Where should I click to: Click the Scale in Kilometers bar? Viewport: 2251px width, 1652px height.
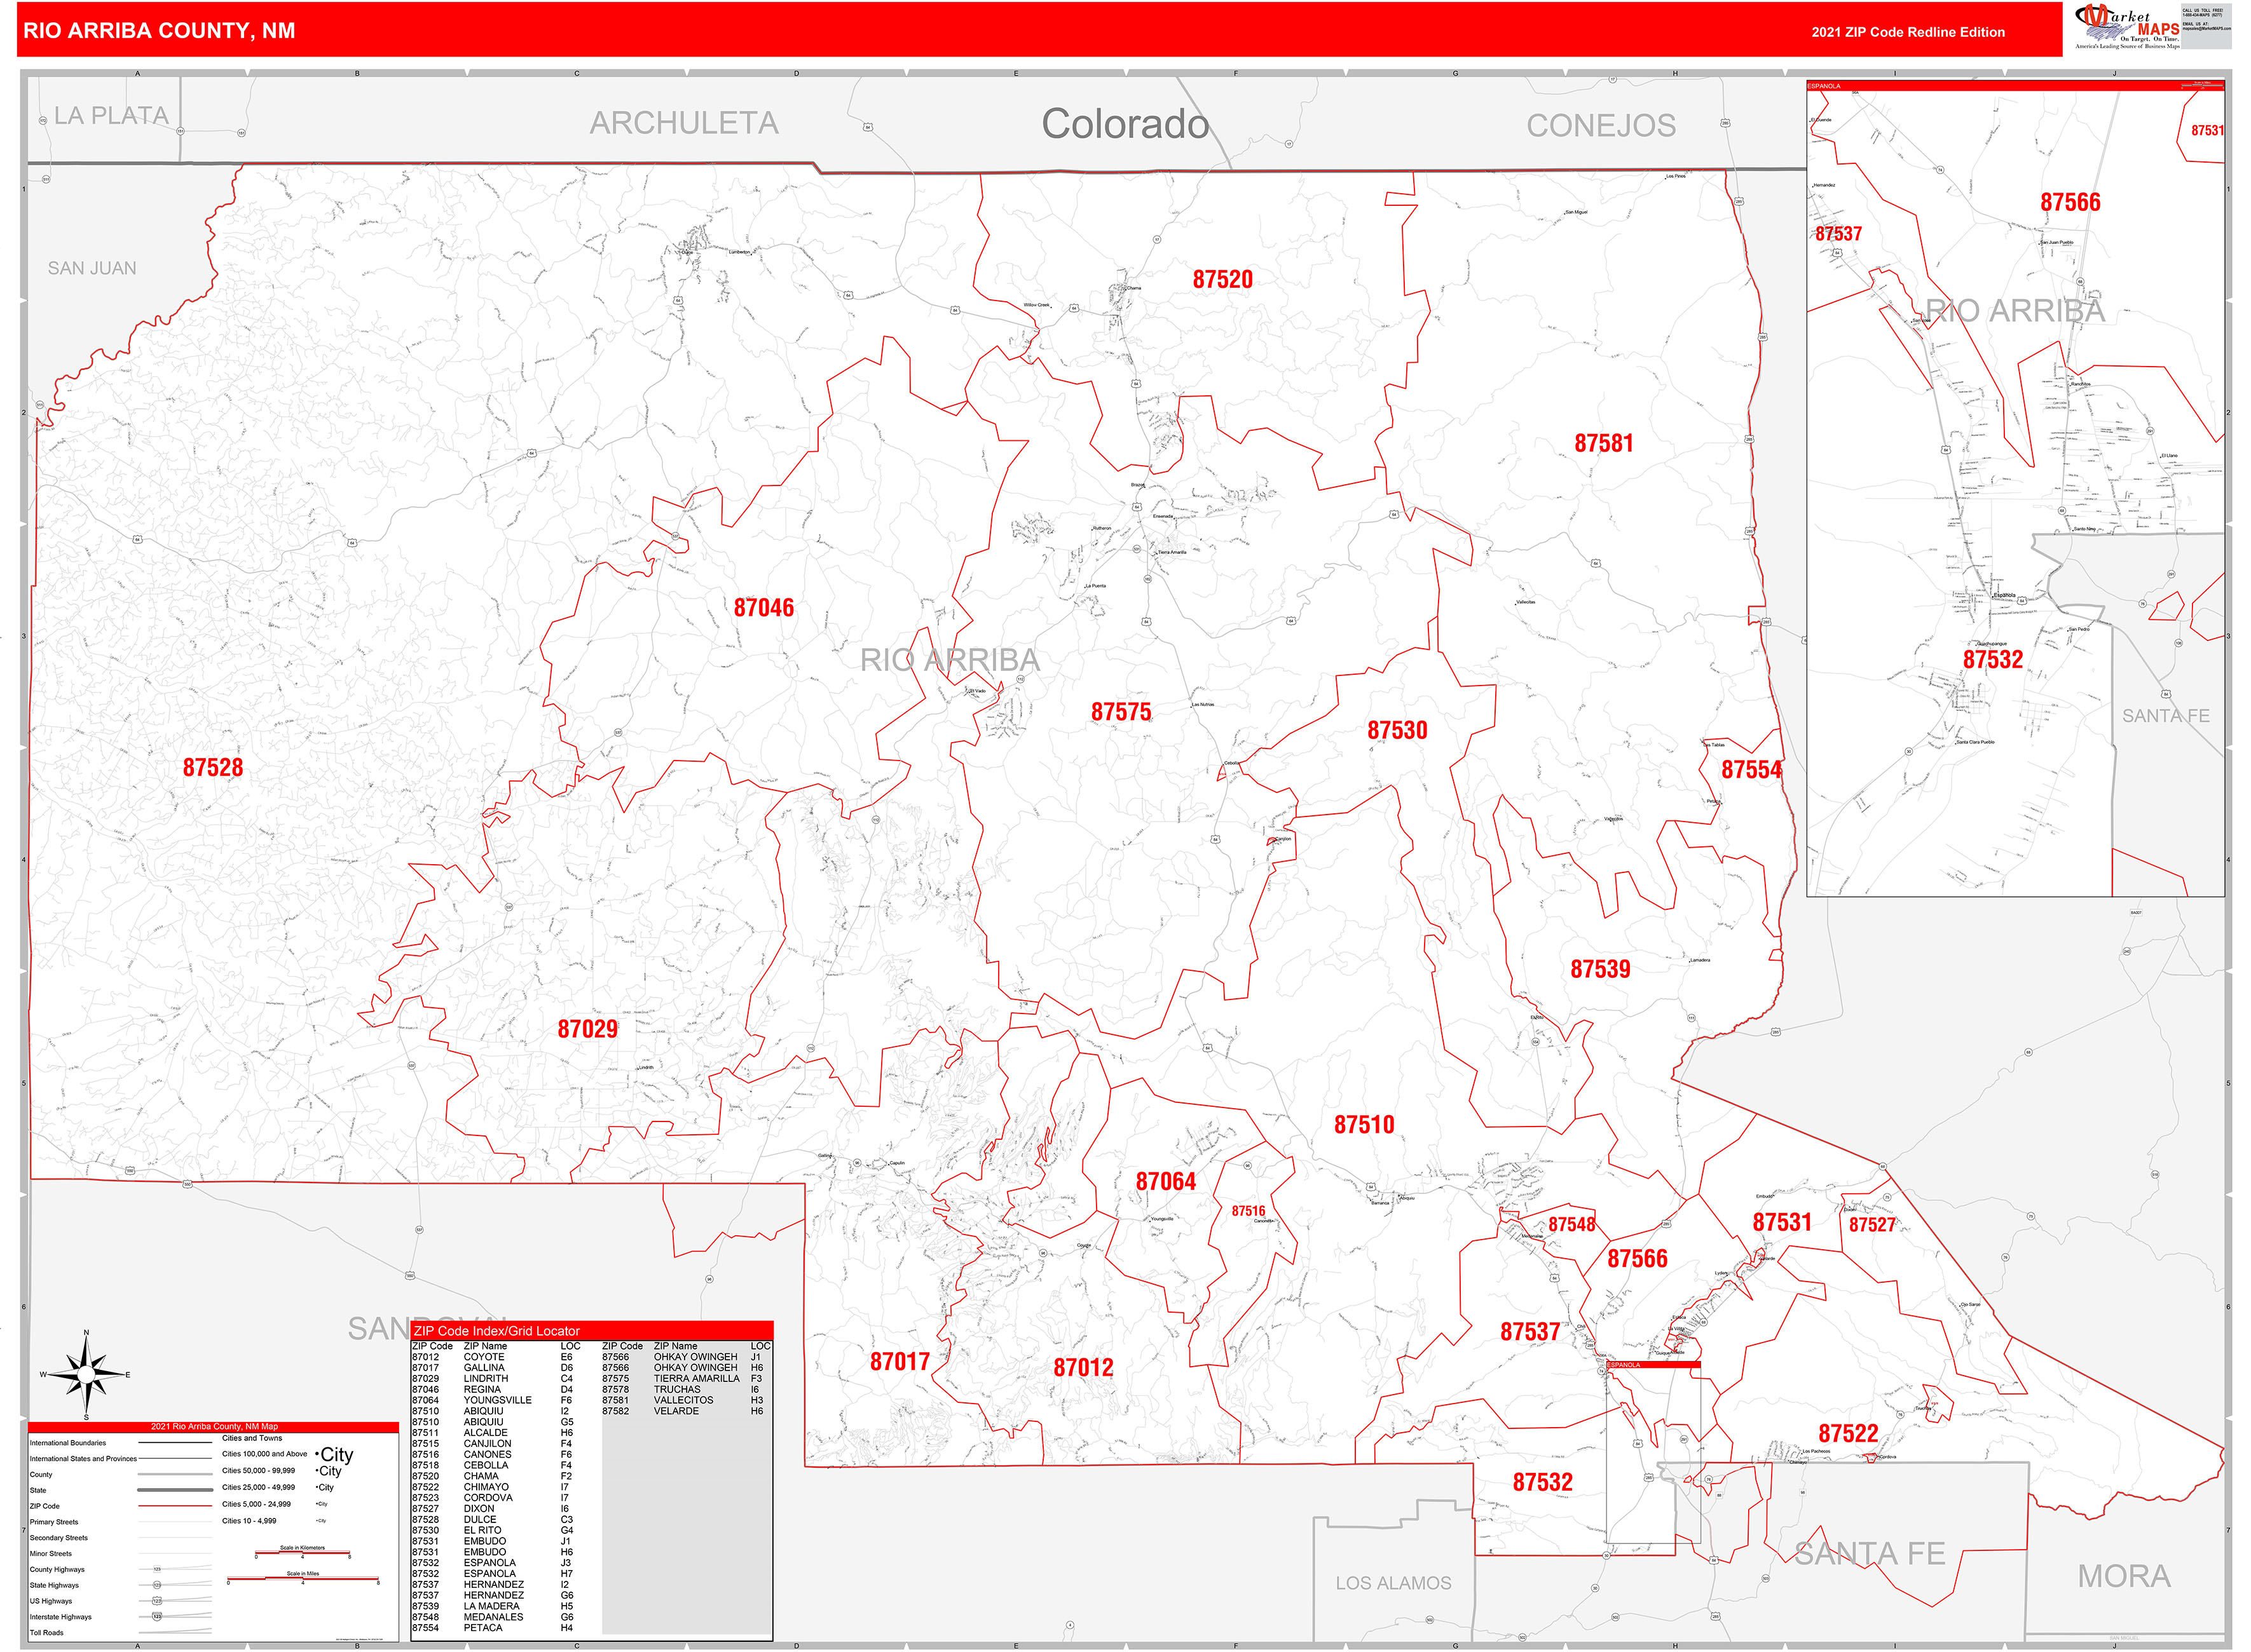click(x=302, y=1552)
